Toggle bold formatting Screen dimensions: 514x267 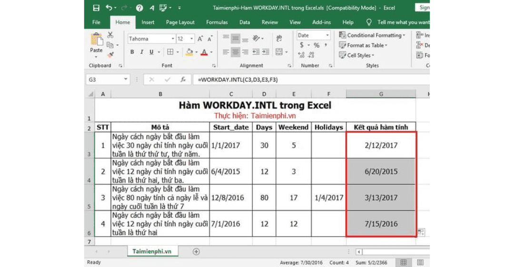pos(132,52)
